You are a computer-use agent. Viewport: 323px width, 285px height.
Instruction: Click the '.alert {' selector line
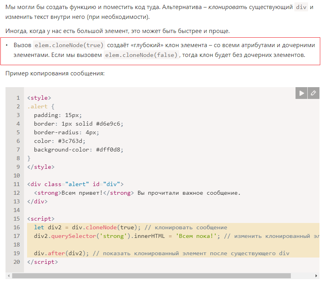click(x=41, y=106)
